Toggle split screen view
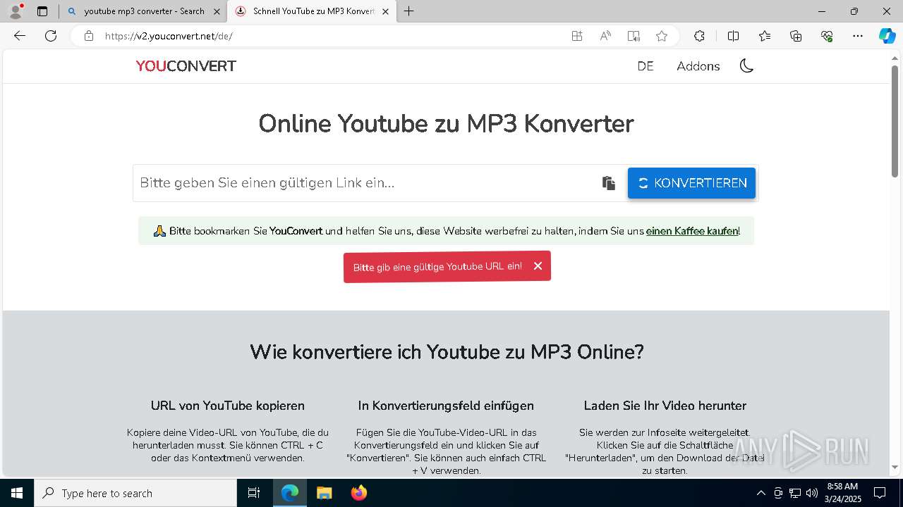 (733, 36)
